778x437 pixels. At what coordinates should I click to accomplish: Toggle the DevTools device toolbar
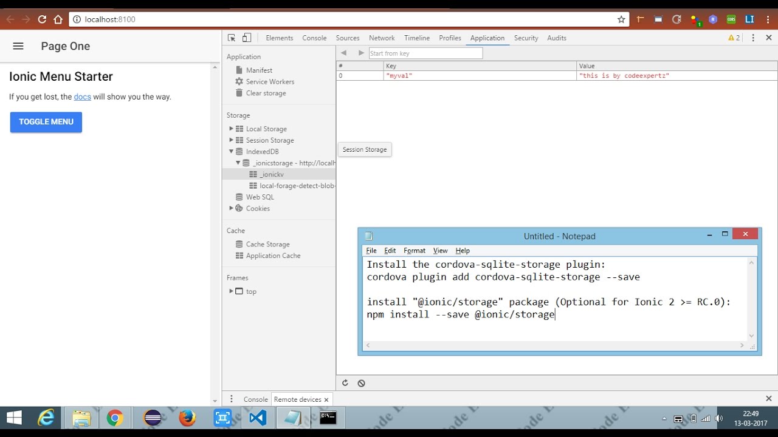pyautogui.click(x=247, y=38)
